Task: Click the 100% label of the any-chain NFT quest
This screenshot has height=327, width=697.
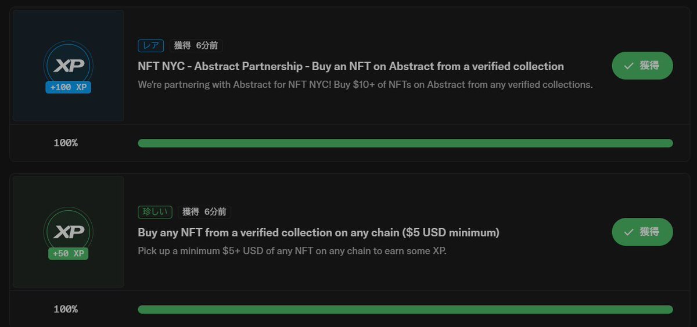Action: coord(66,310)
